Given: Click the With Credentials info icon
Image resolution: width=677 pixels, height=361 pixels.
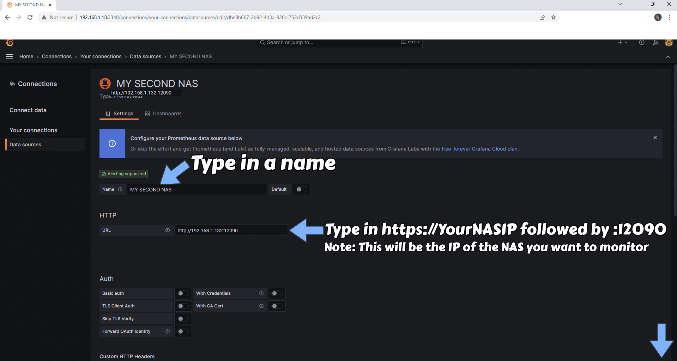Looking at the screenshot, I should pyautogui.click(x=261, y=293).
